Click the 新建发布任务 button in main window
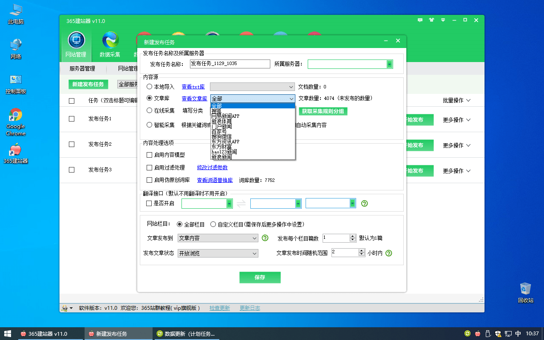The image size is (544, 340). pos(88,84)
